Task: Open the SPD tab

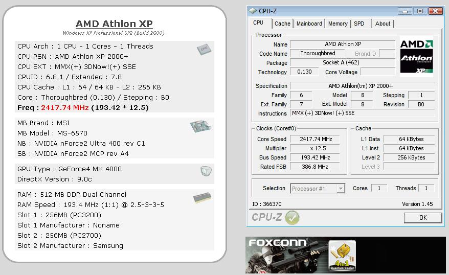Action: pyautogui.click(x=359, y=24)
